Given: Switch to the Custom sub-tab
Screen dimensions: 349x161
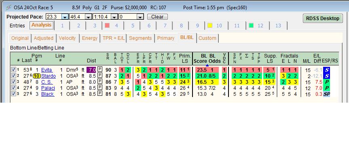Looking at the screenshot, I should coord(207,38).
